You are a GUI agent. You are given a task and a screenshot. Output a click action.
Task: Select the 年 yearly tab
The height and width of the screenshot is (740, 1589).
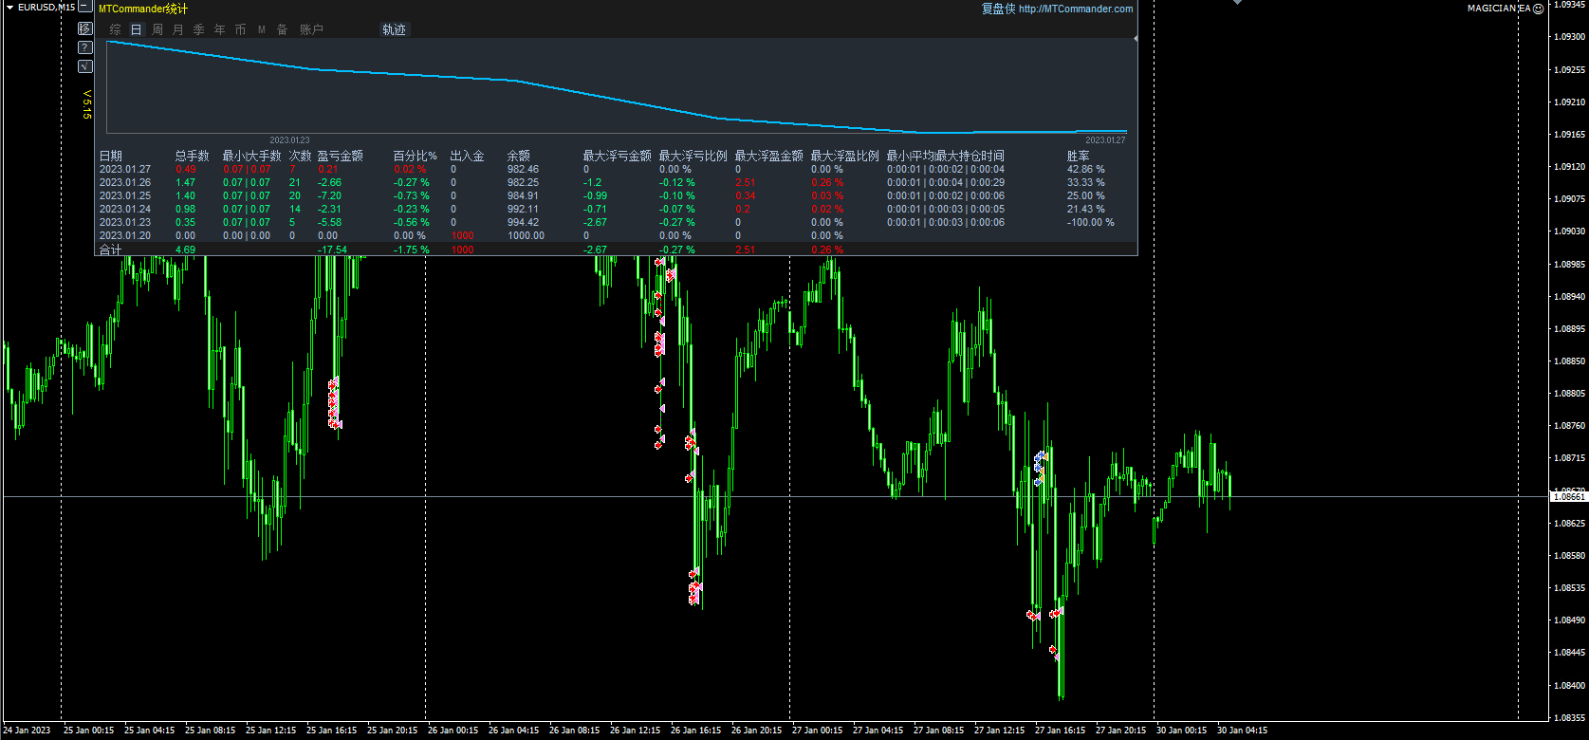[220, 29]
